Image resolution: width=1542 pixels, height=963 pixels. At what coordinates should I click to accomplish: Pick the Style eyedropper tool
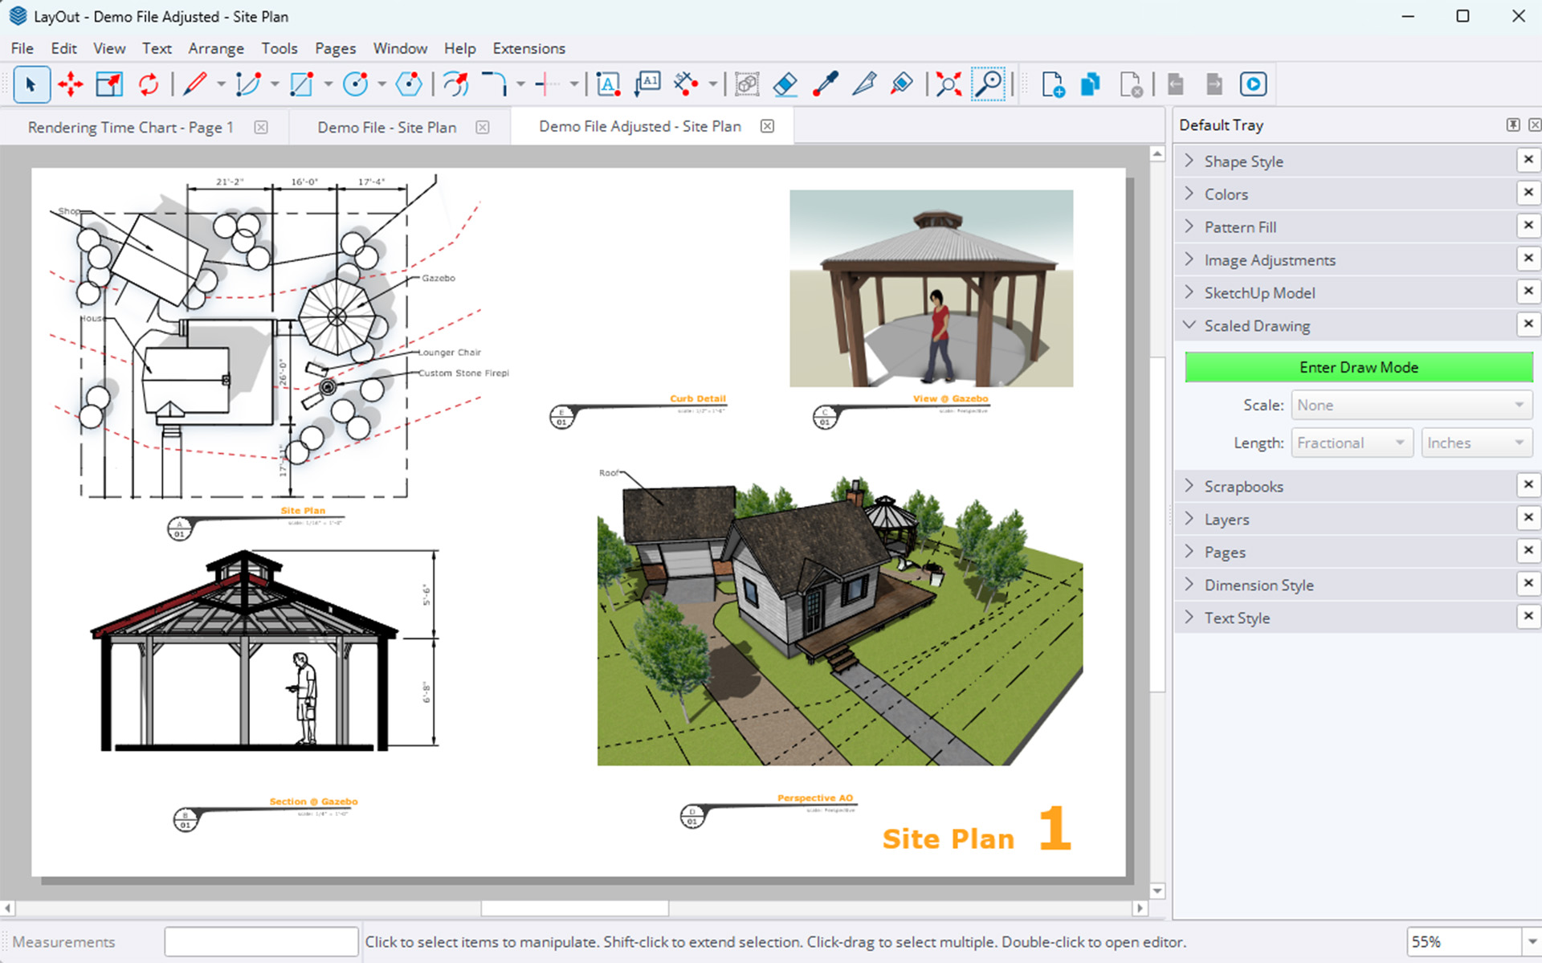[825, 84]
